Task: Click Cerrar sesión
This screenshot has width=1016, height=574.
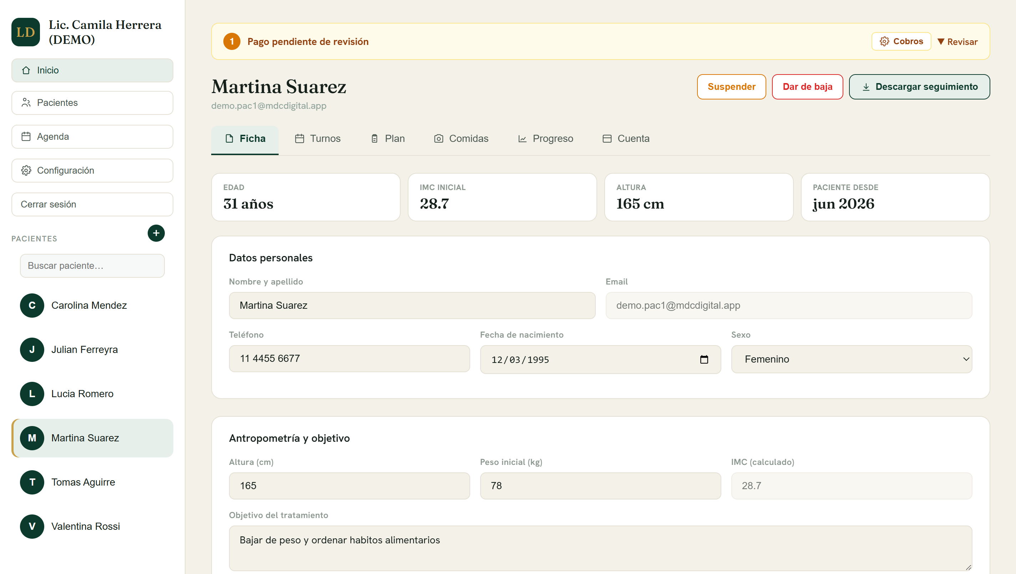Action: tap(92, 204)
